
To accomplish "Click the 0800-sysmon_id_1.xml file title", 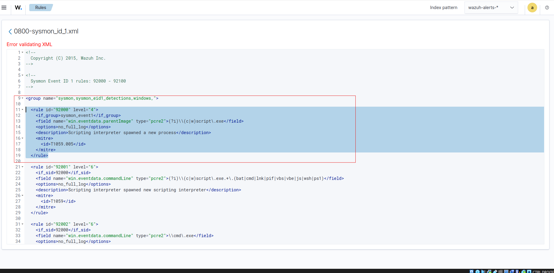I will click(x=46, y=31).
